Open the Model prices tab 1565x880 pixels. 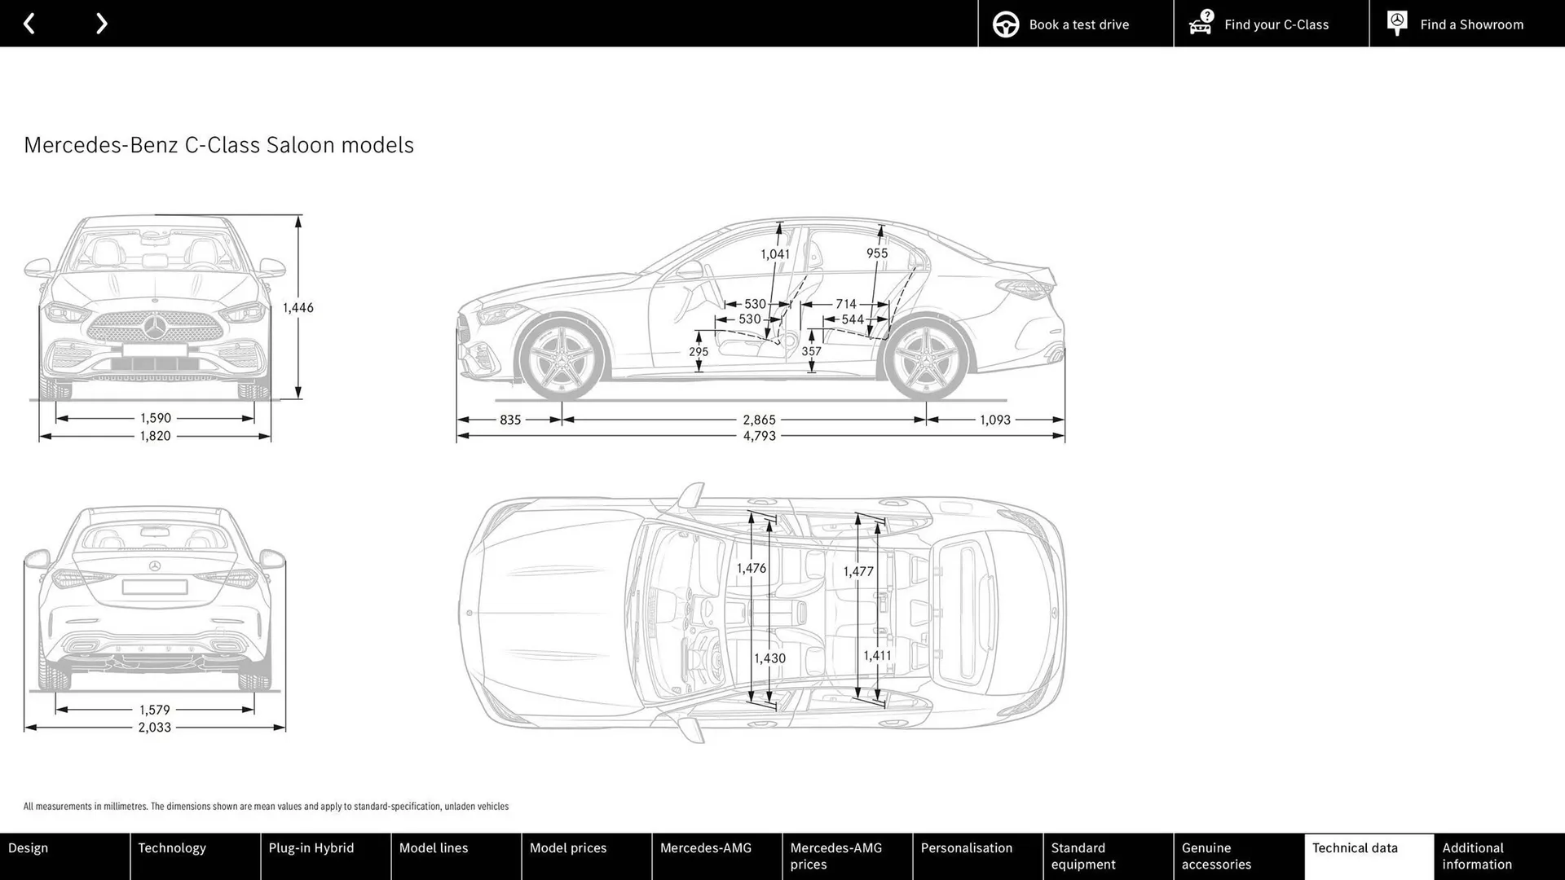click(586, 856)
